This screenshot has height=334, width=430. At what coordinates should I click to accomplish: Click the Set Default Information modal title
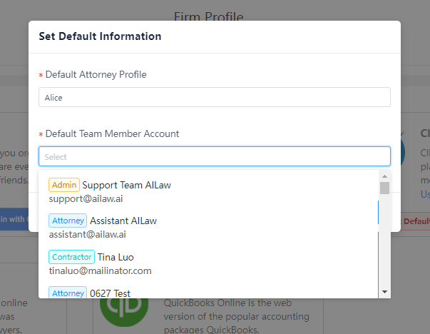tap(100, 36)
